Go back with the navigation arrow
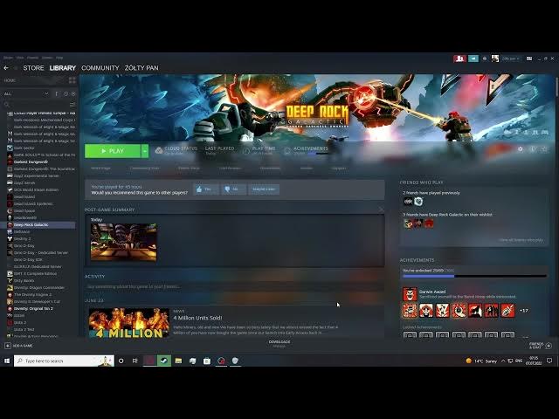The image size is (559, 419). (x=6, y=68)
